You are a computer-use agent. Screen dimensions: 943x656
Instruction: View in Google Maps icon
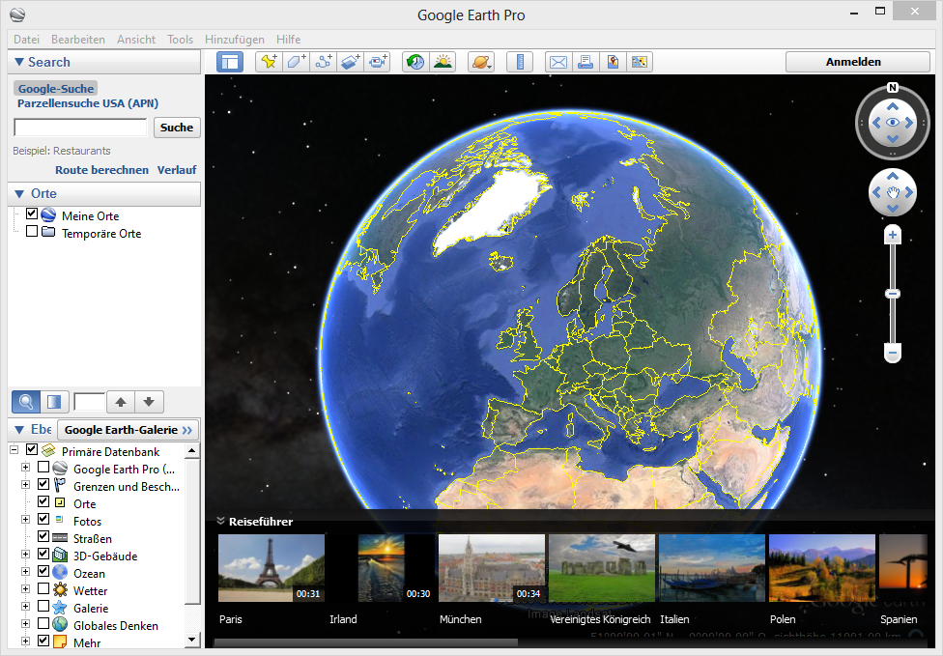(613, 62)
